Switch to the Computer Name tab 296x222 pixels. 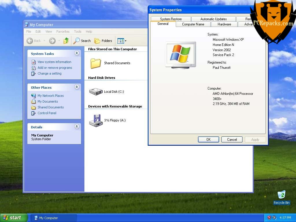[193, 24]
